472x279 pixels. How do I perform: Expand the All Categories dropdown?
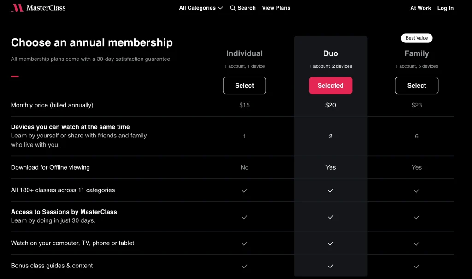(x=201, y=8)
